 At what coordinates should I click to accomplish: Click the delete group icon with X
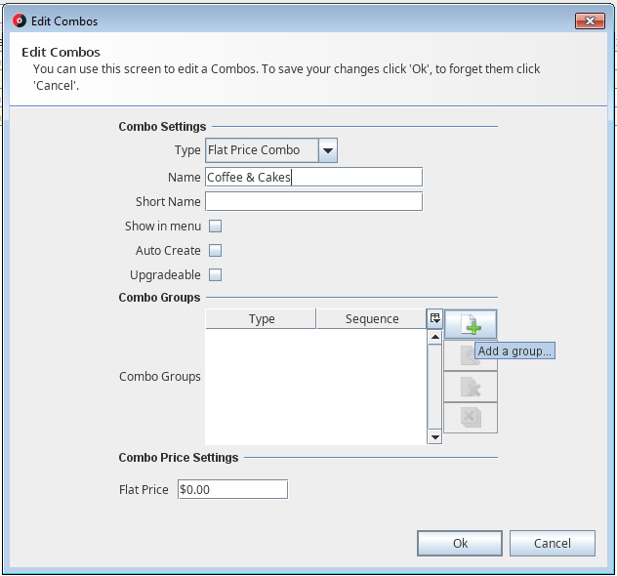471,387
